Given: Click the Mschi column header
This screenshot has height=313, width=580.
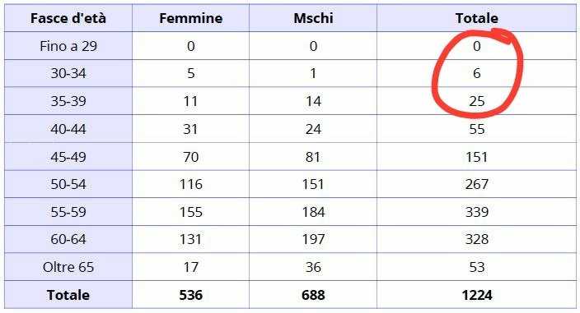Looking at the screenshot, I should pyautogui.click(x=313, y=18).
